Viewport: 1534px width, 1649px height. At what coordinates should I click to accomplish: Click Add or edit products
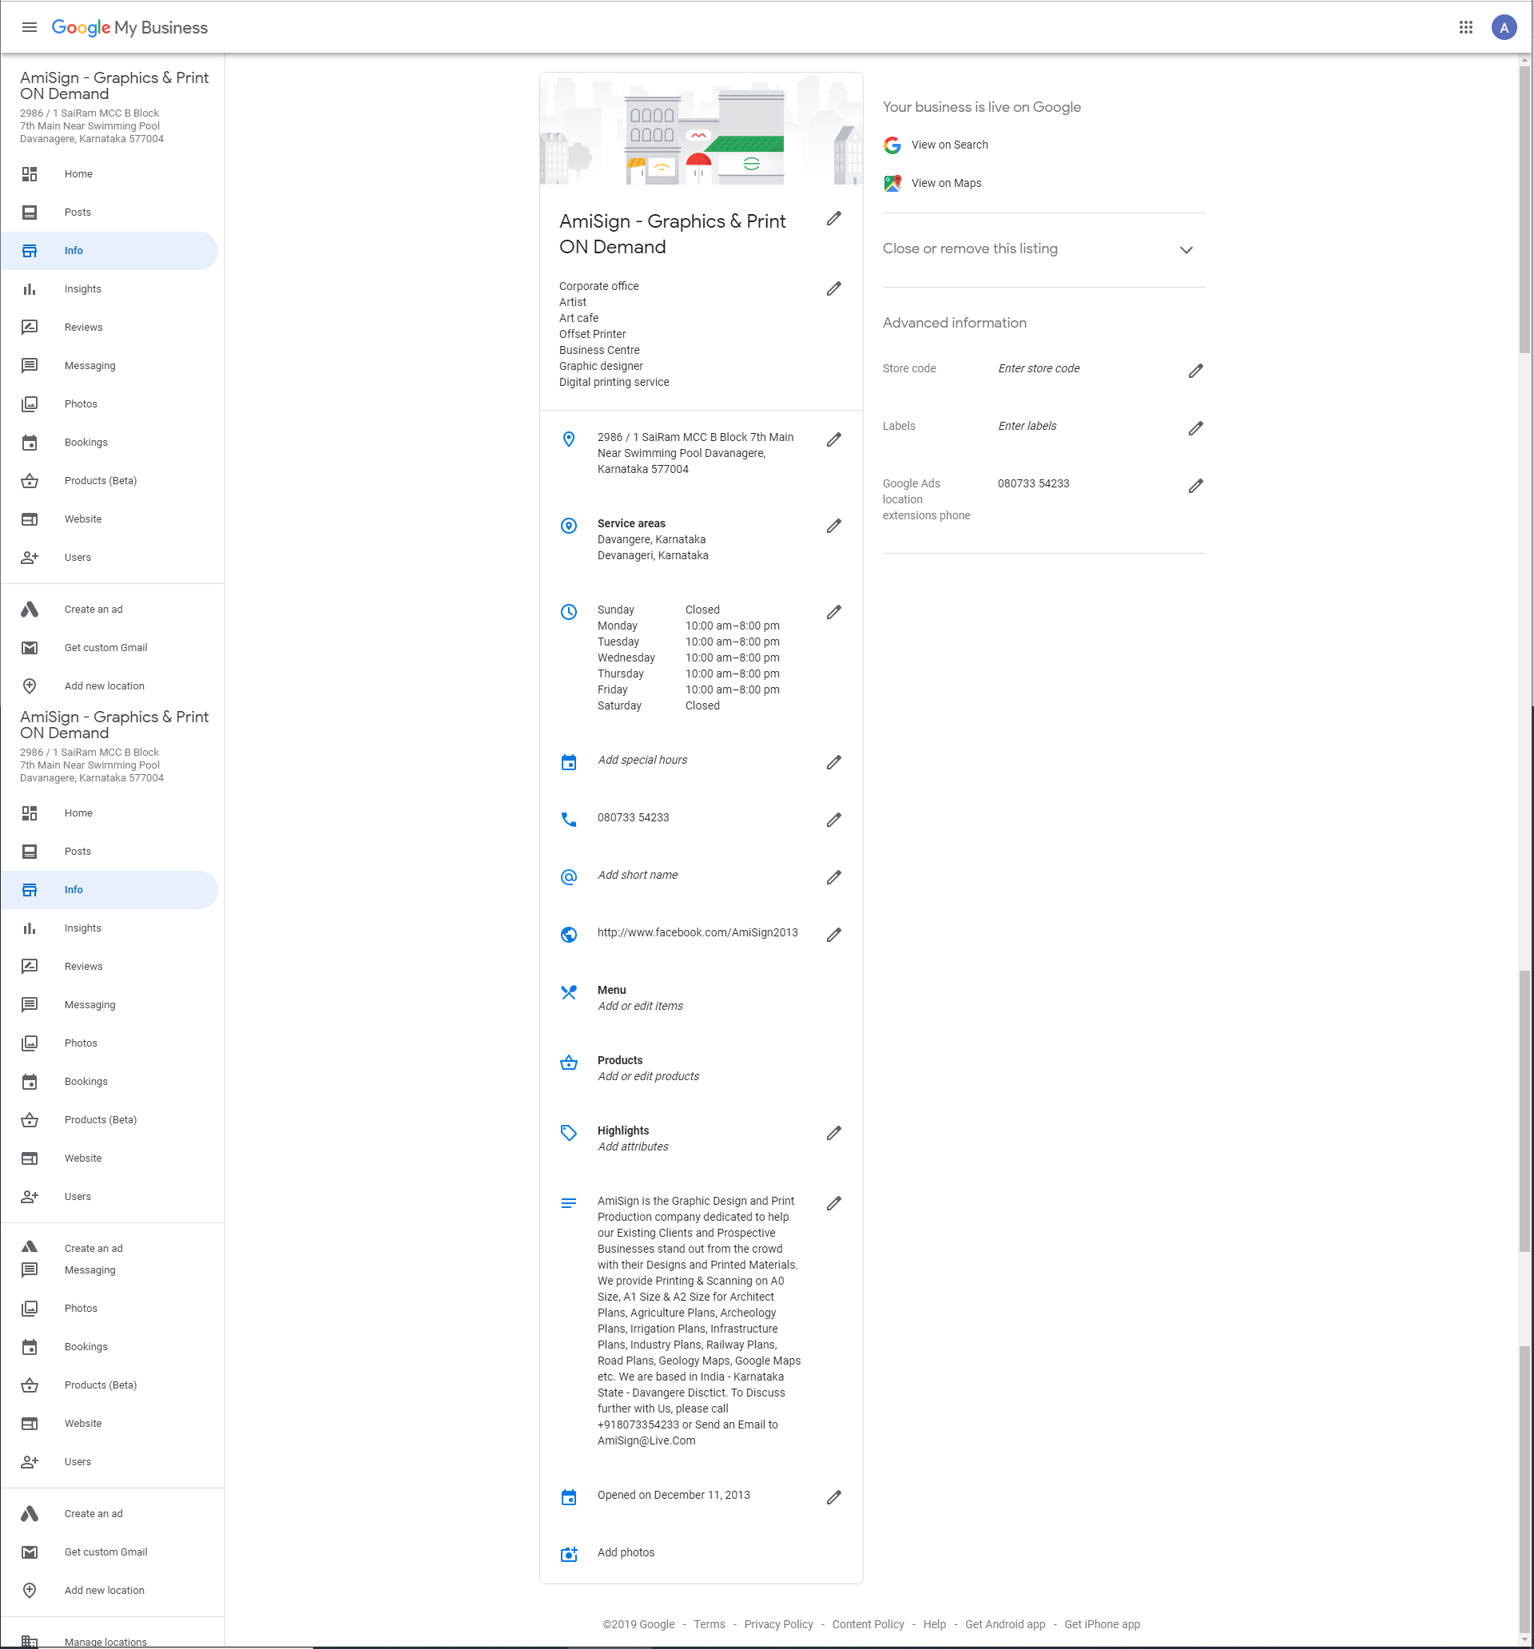click(x=648, y=1077)
